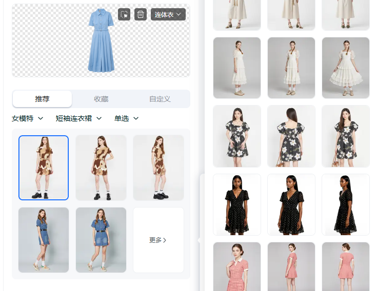This screenshot has height=291, width=376.
Task: Expand the 女模特 dropdown
Action: click(27, 118)
